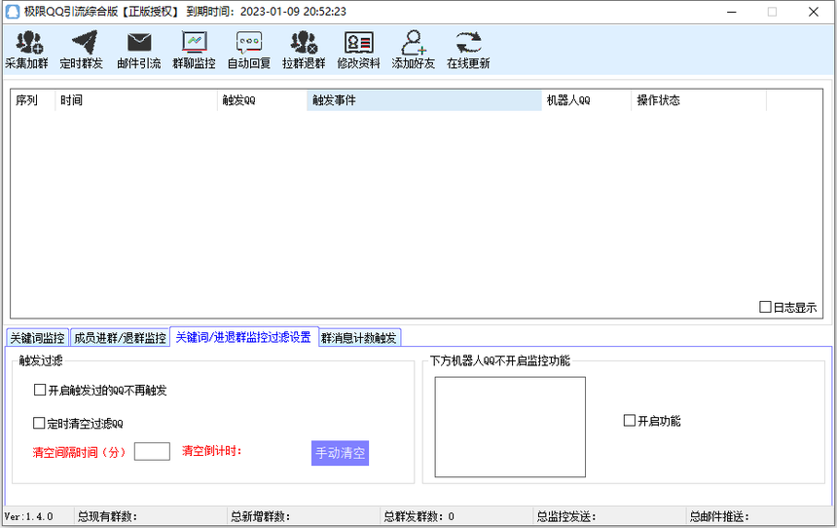Click the app logo in title bar

[x=13, y=12]
